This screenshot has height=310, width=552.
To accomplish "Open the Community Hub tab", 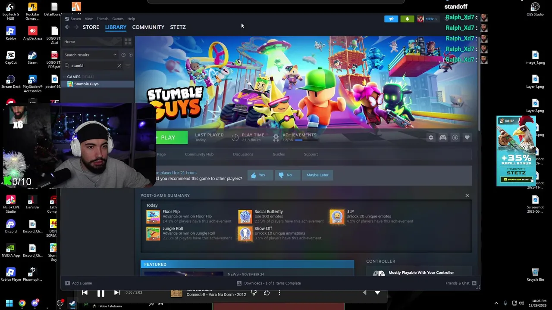I will pos(199,154).
